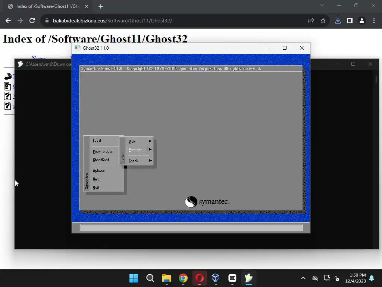Open the Ghost Help entry

(96, 179)
